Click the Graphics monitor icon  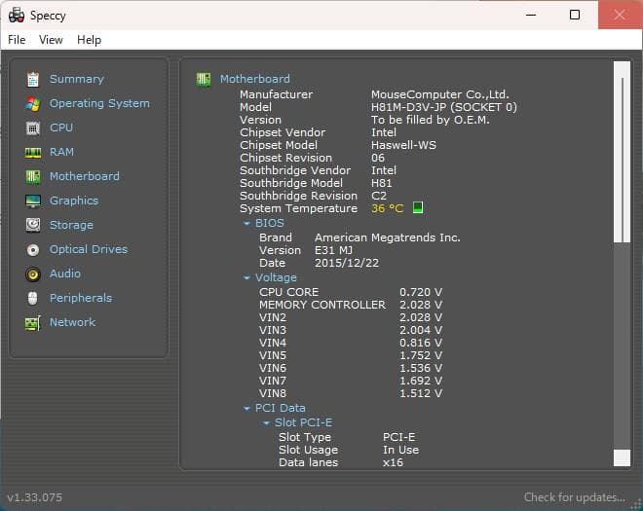(x=33, y=201)
